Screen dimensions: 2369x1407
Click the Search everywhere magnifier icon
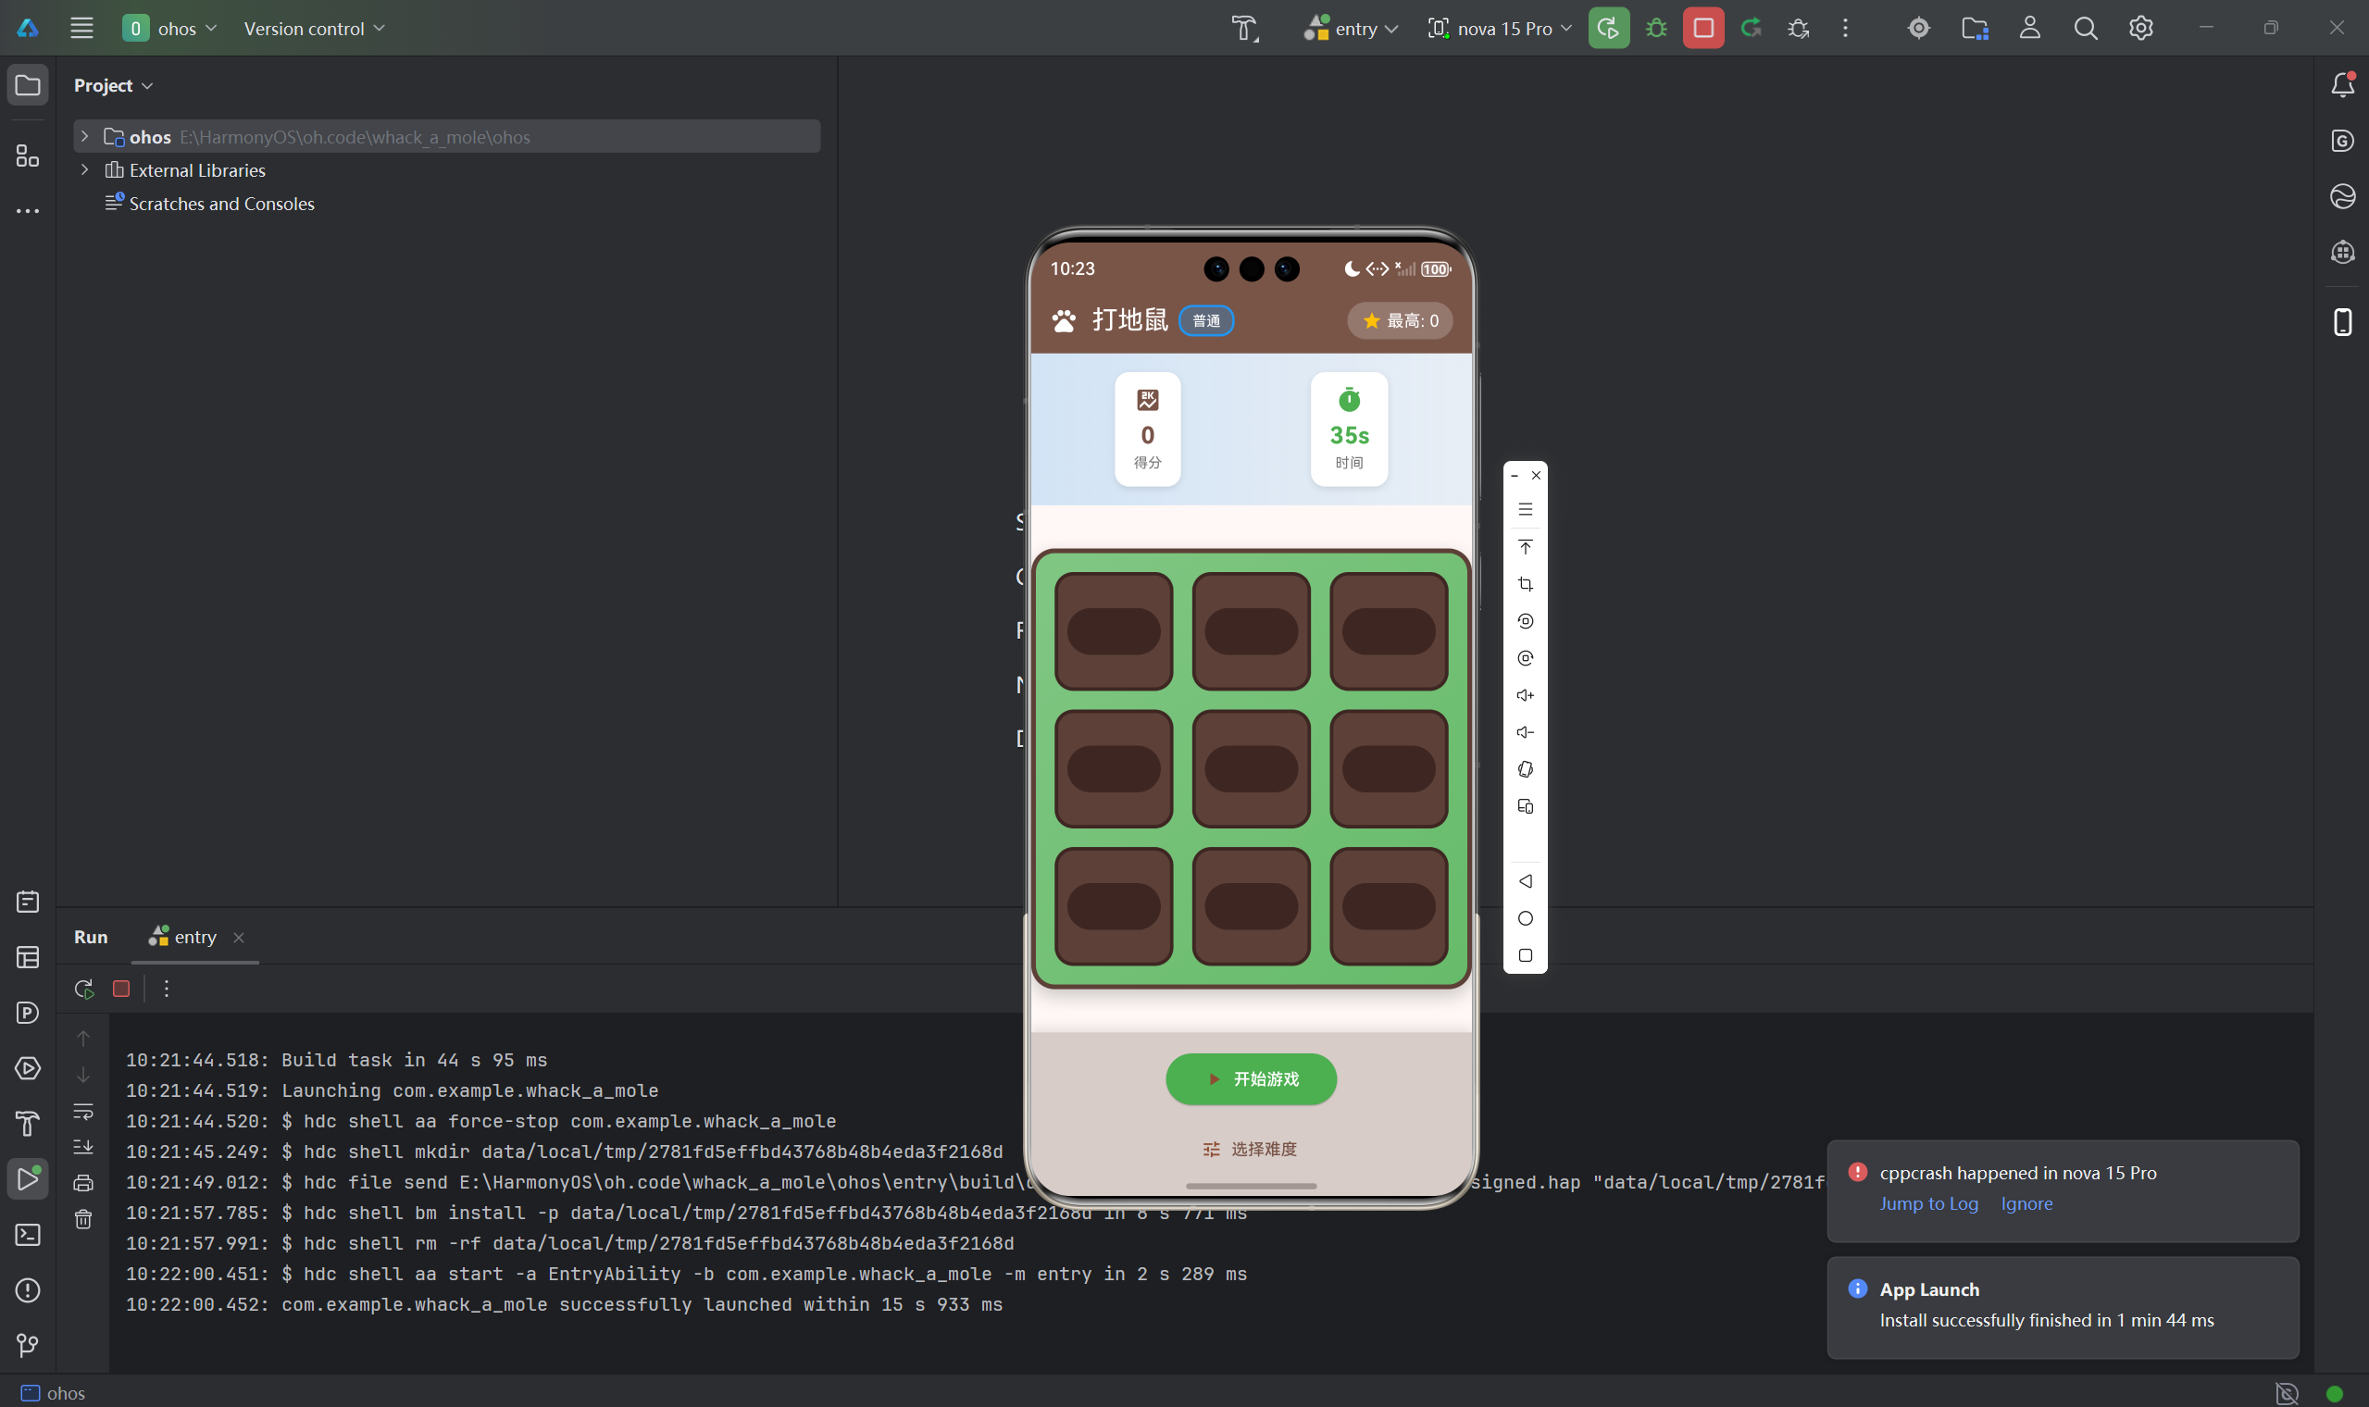[2085, 29]
